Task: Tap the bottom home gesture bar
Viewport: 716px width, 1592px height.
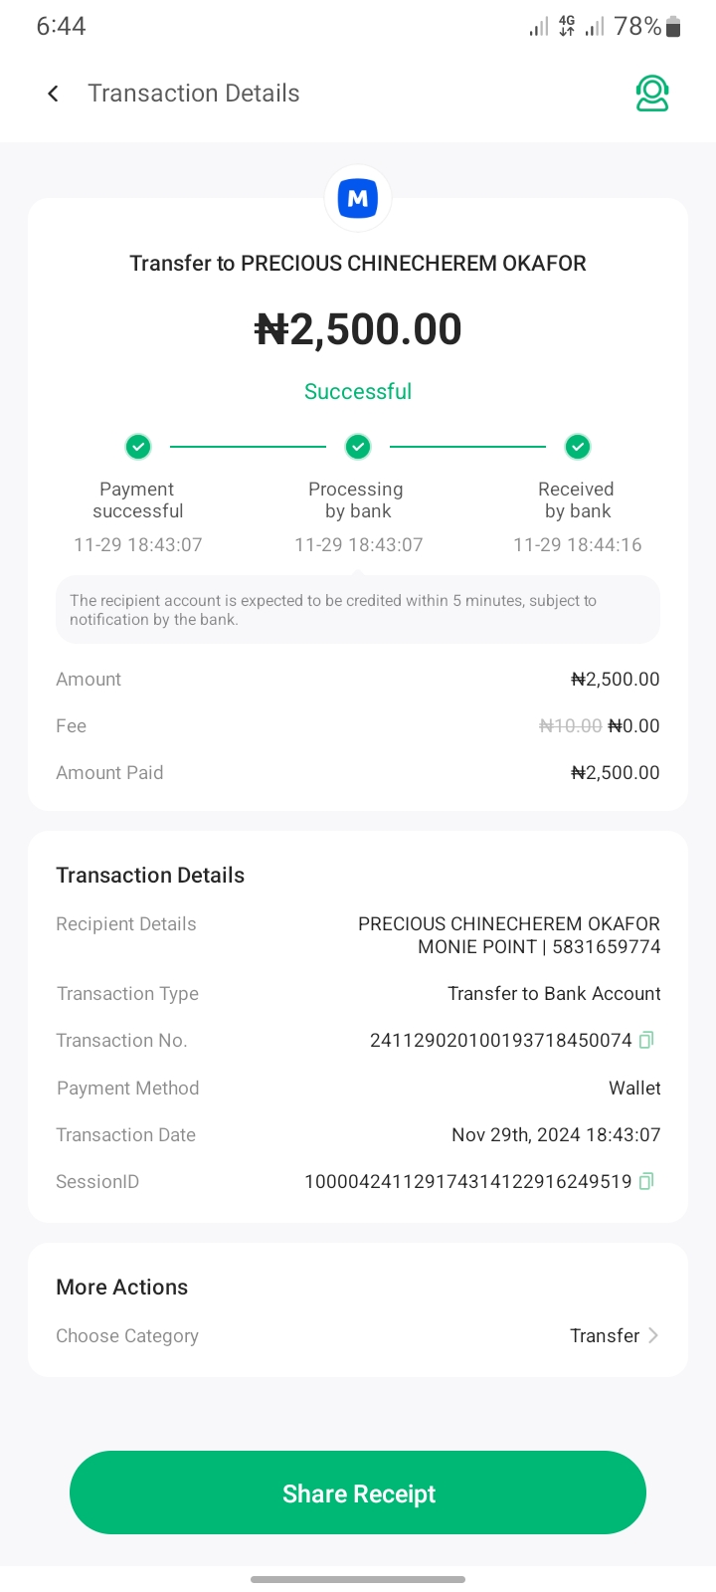Action: [x=358, y=1578]
